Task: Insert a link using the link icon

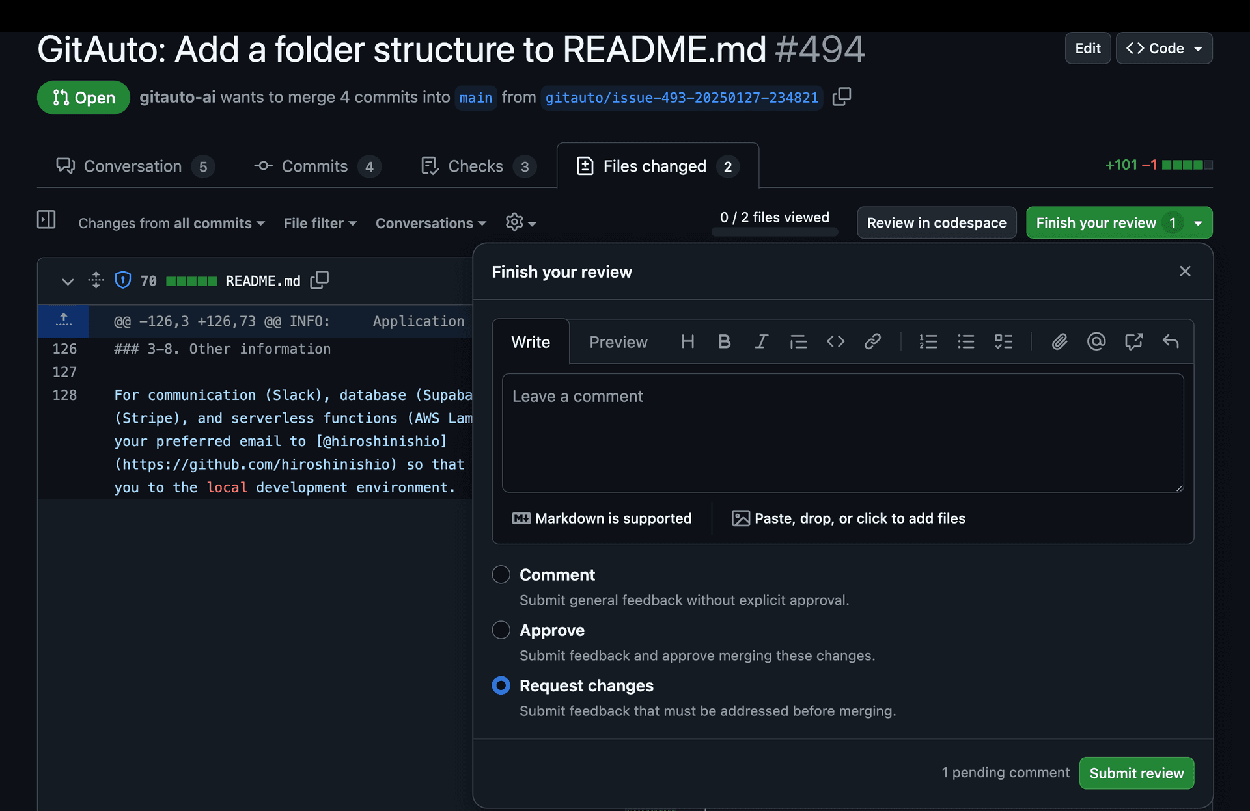Action: click(x=872, y=341)
